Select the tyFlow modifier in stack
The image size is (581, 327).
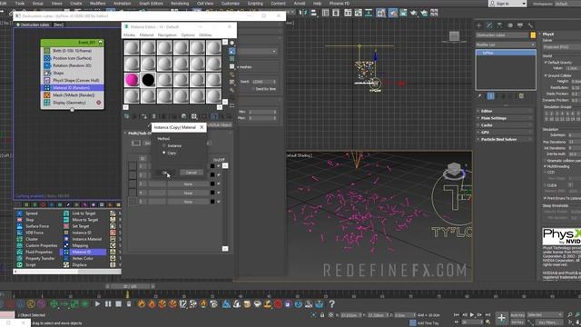click(506, 53)
